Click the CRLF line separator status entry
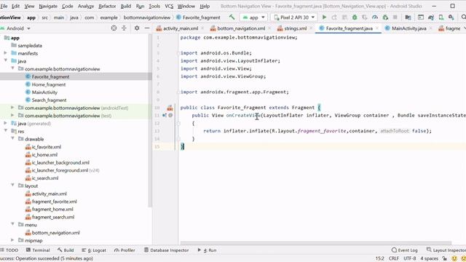 [393, 258]
